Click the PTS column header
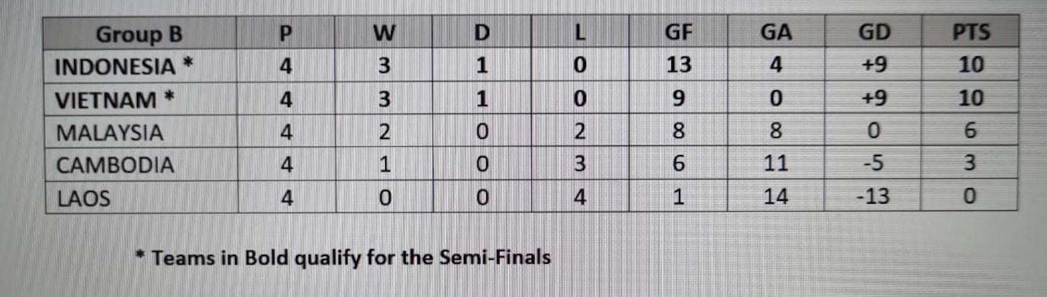Viewport: 1047px width, 297px height. point(970,32)
